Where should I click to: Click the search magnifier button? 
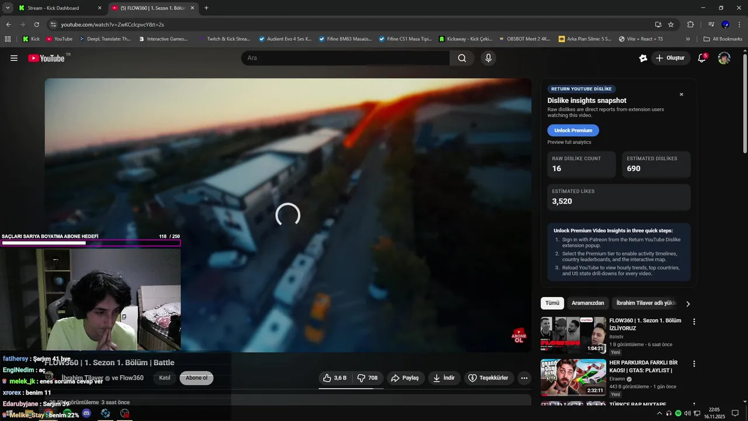point(462,58)
